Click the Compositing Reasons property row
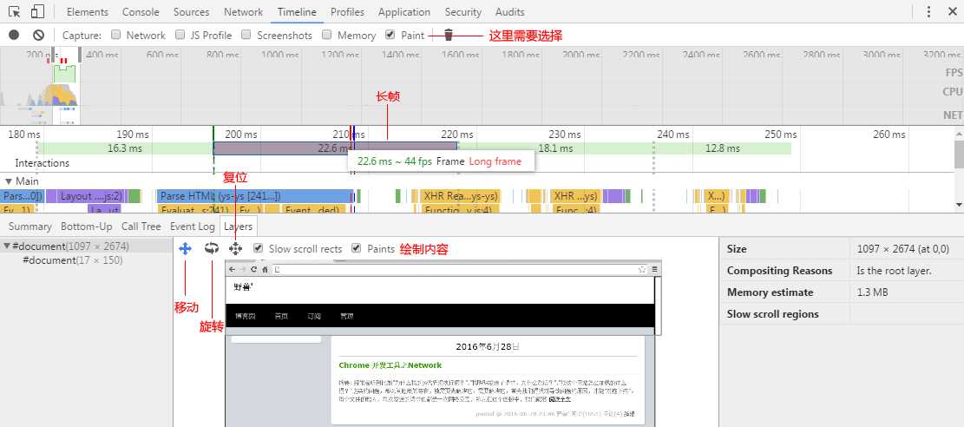Viewport: 964px width, 427px height. click(x=842, y=271)
